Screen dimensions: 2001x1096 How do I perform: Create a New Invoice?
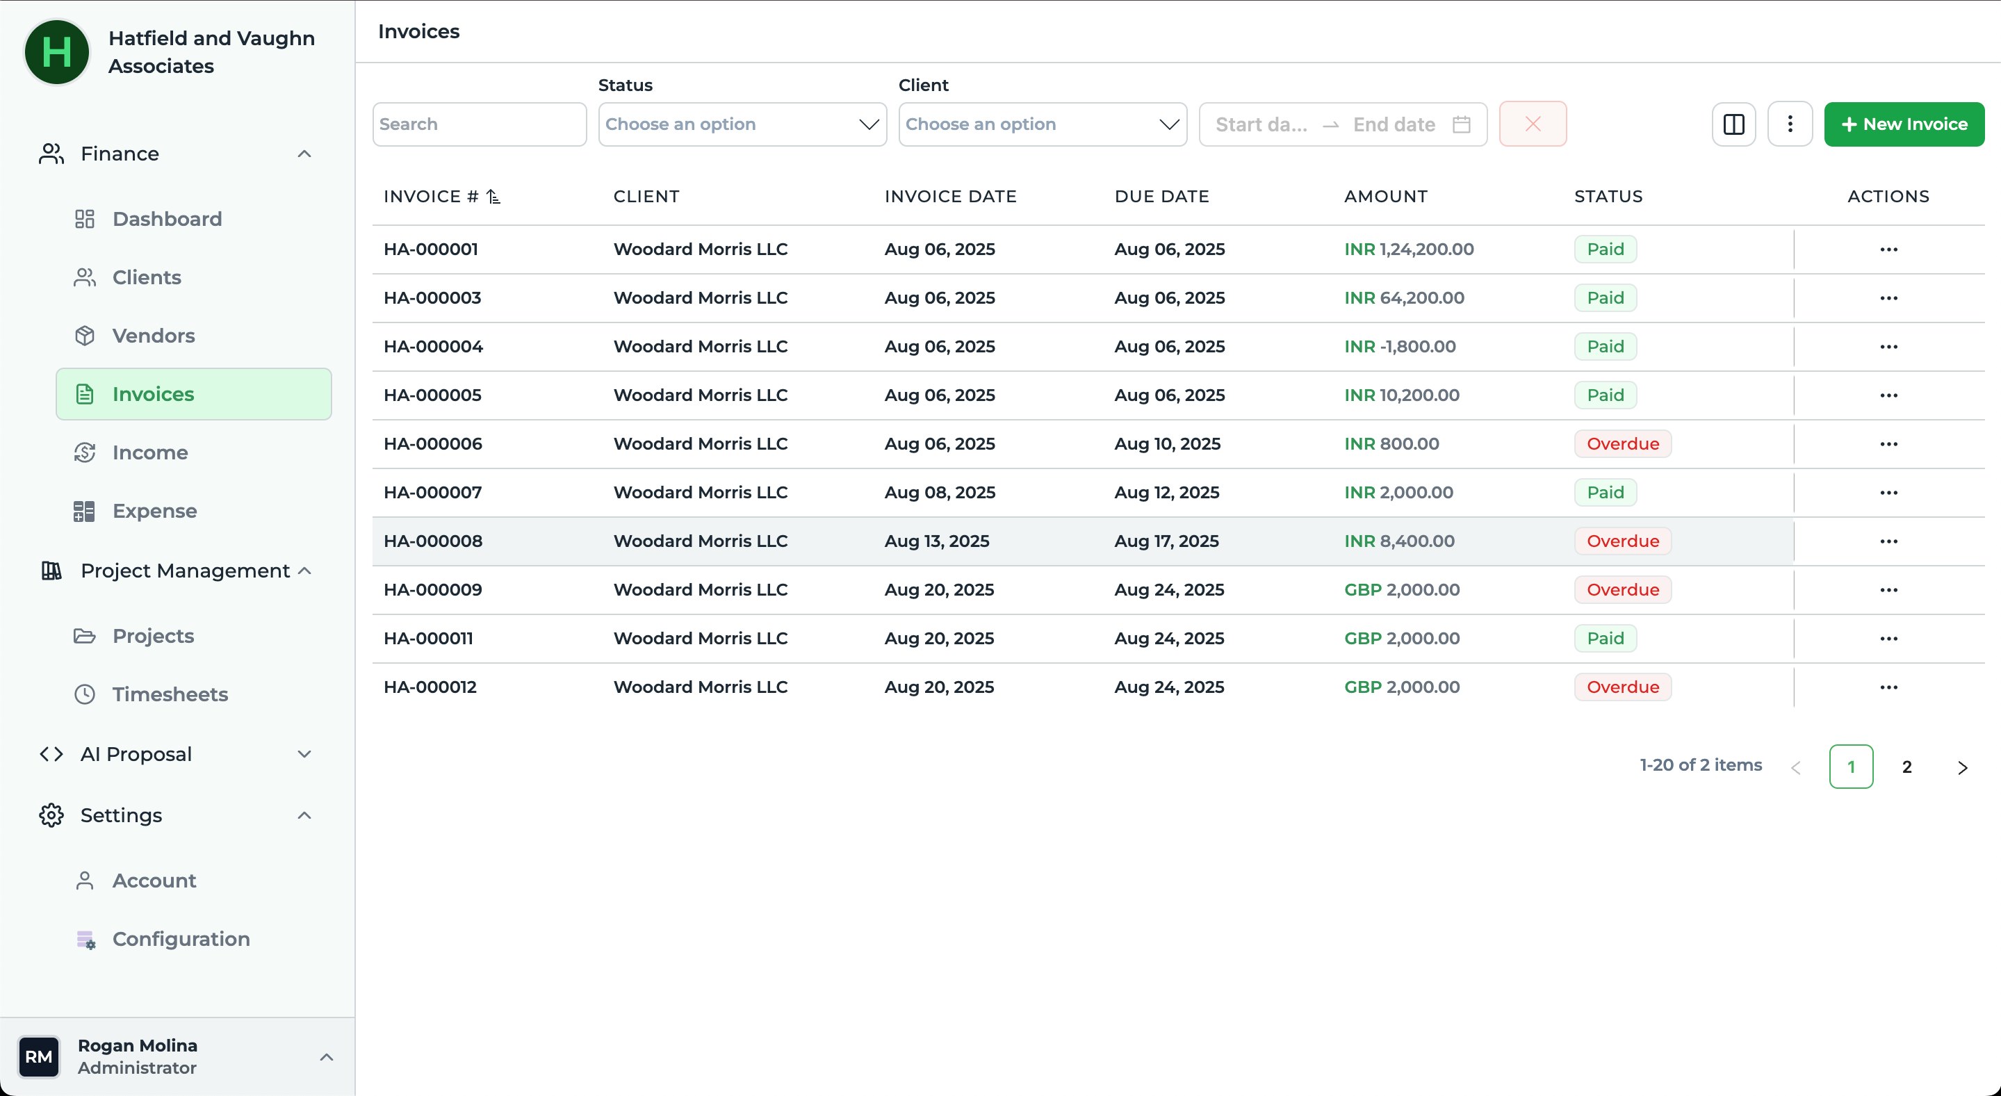pos(1904,124)
